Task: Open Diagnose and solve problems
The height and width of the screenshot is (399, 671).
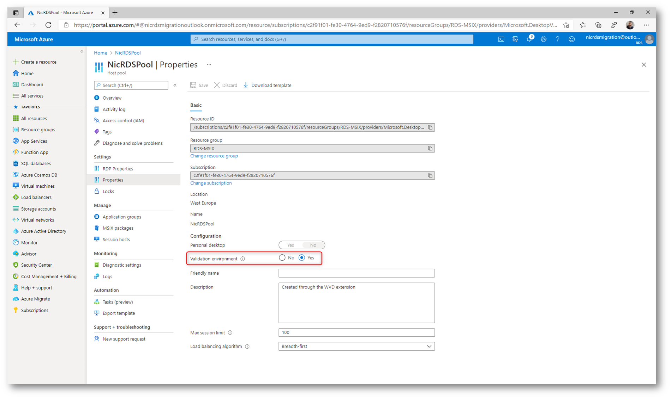Action: tap(132, 143)
